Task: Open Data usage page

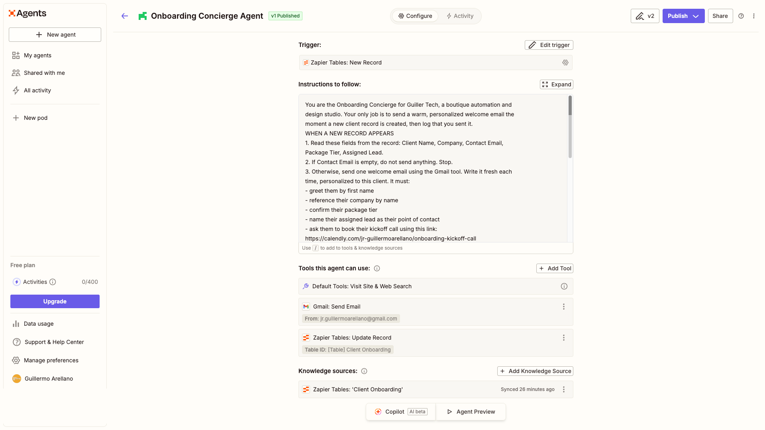Action: tap(55, 324)
